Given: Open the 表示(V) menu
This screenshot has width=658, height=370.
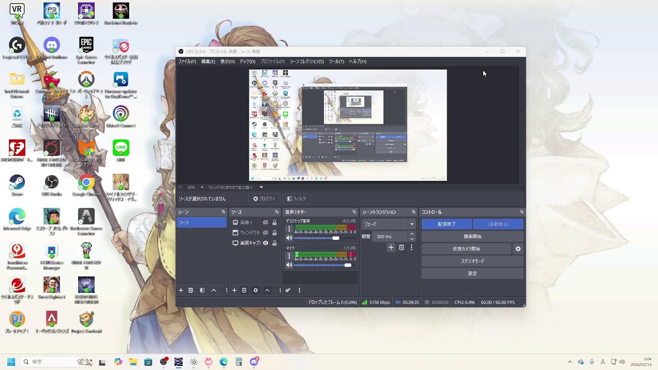Looking at the screenshot, I should (228, 62).
